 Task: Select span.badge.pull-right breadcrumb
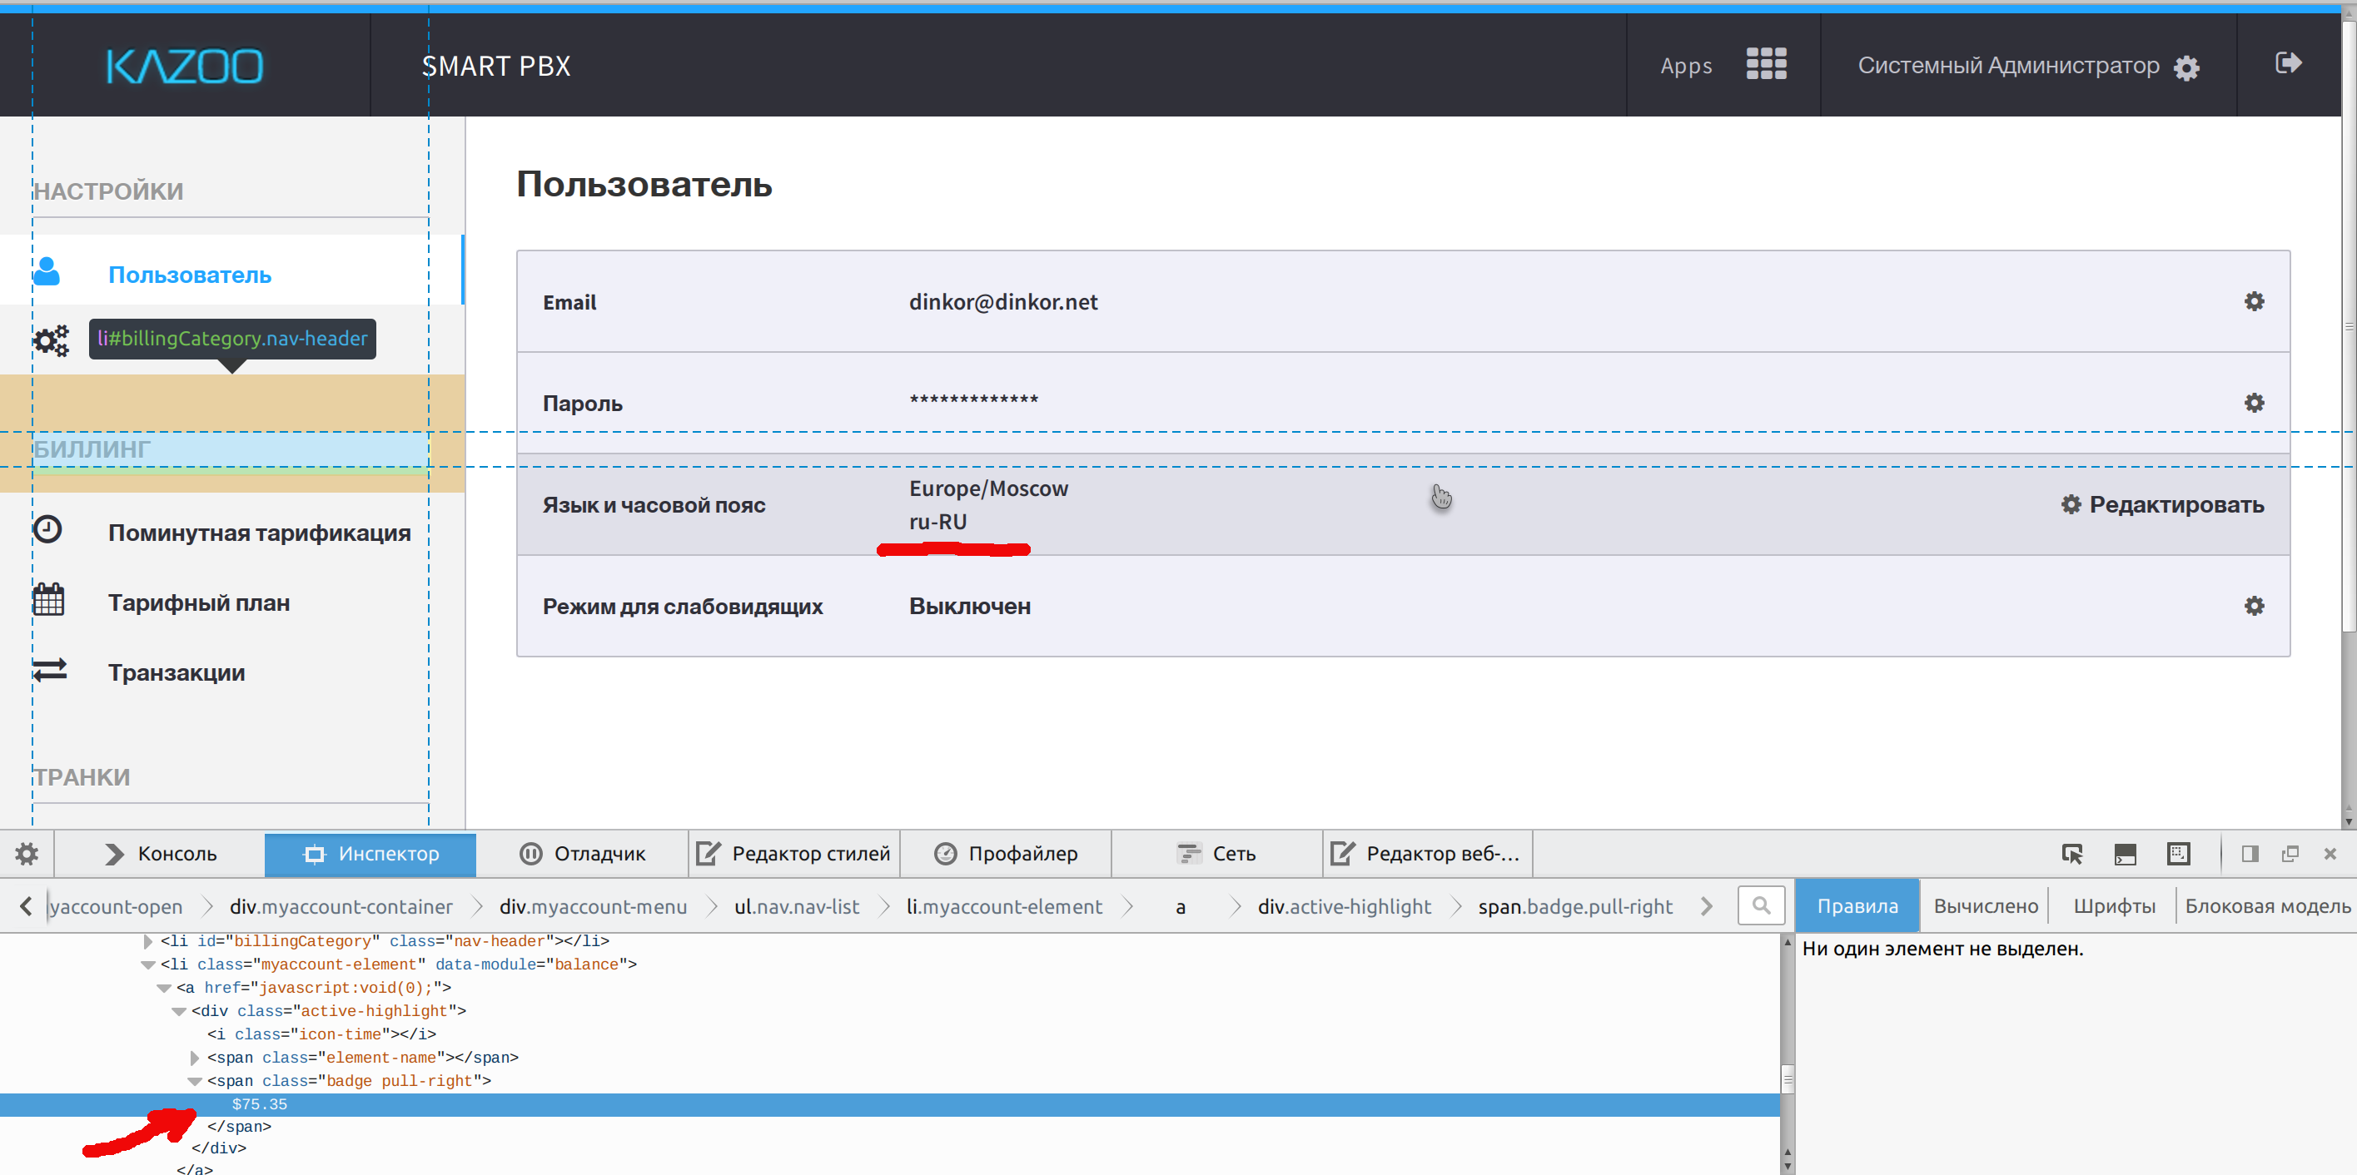point(1574,906)
